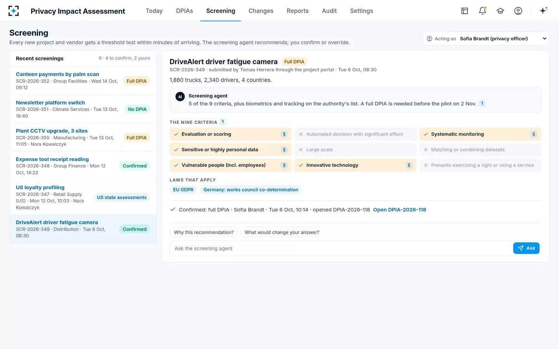Screen dimensions: 559x349
Task: Open the layout panel icon in header
Action: pos(465,11)
